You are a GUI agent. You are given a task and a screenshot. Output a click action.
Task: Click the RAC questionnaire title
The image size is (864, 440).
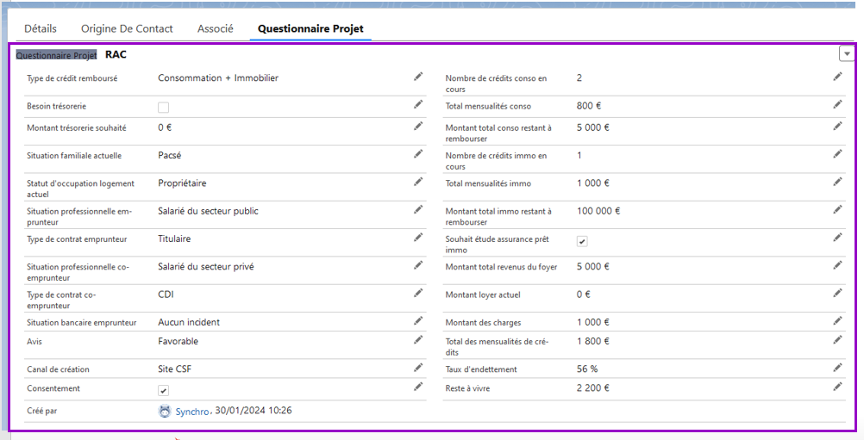coord(116,54)
